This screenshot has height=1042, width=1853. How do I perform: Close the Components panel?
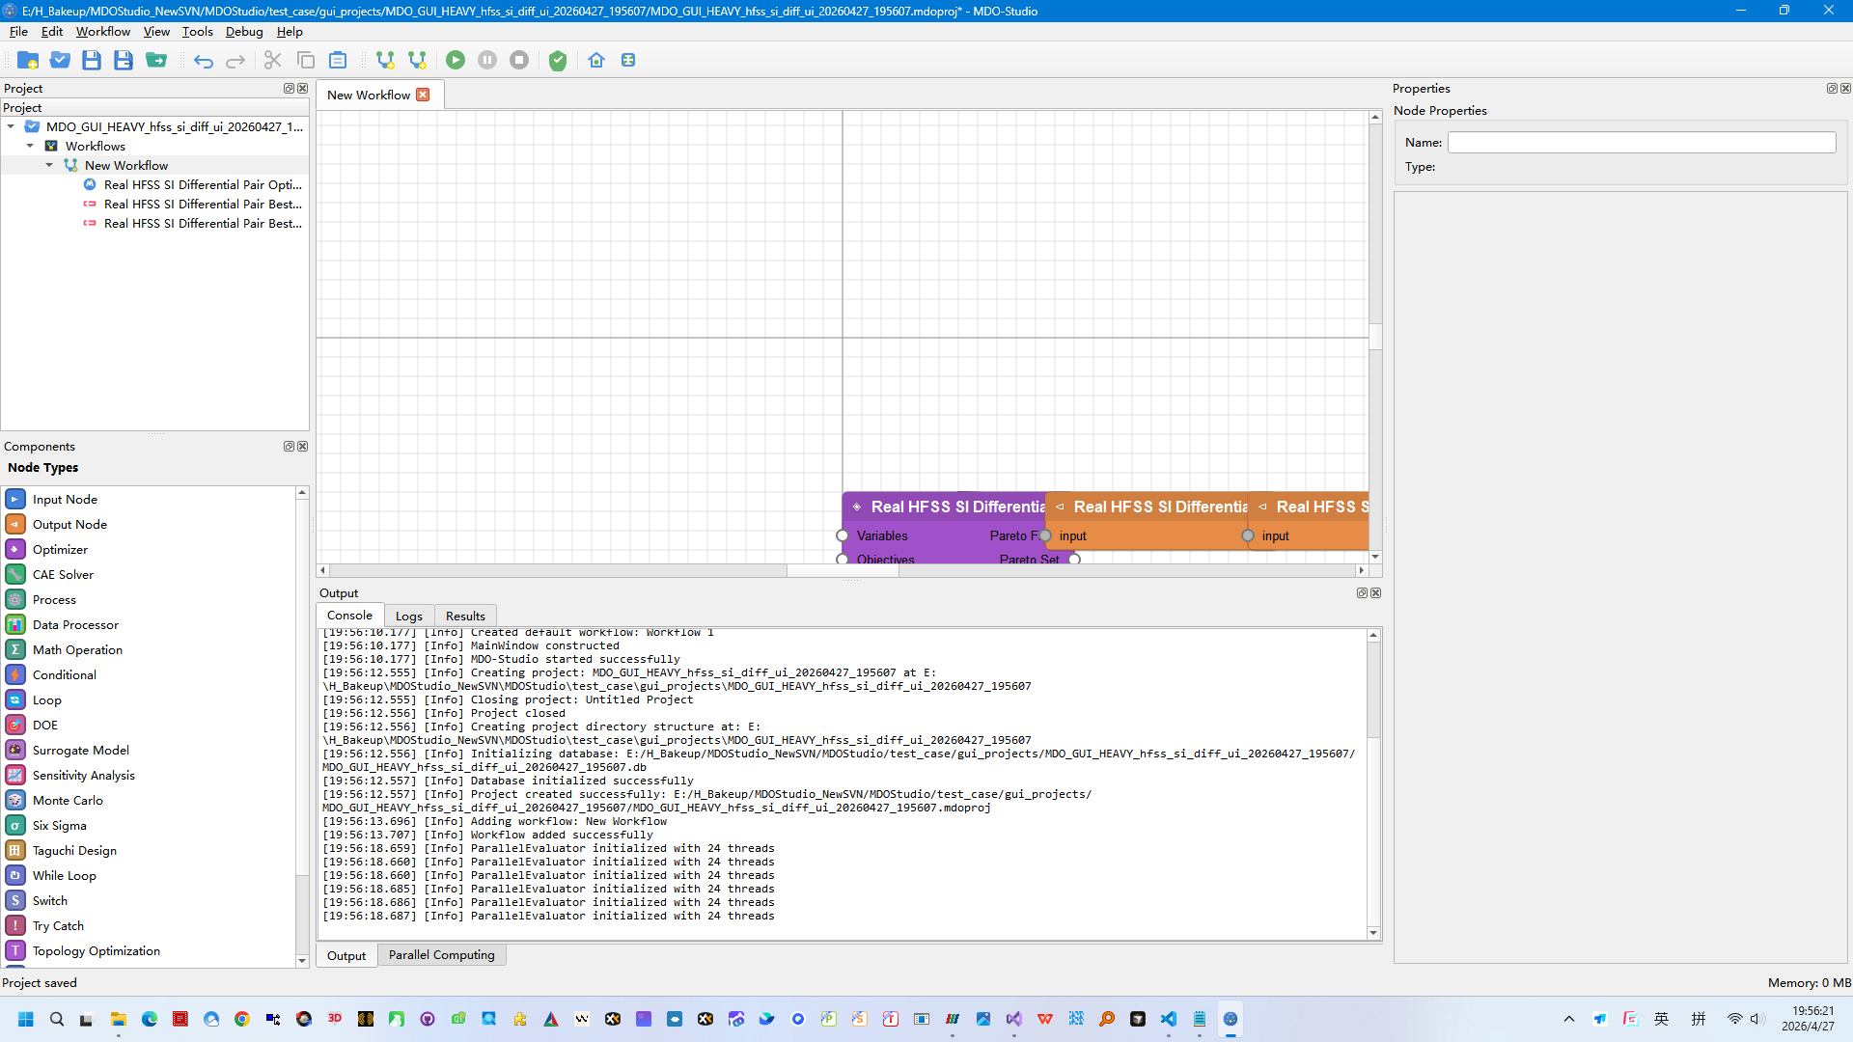pos(303,447)
